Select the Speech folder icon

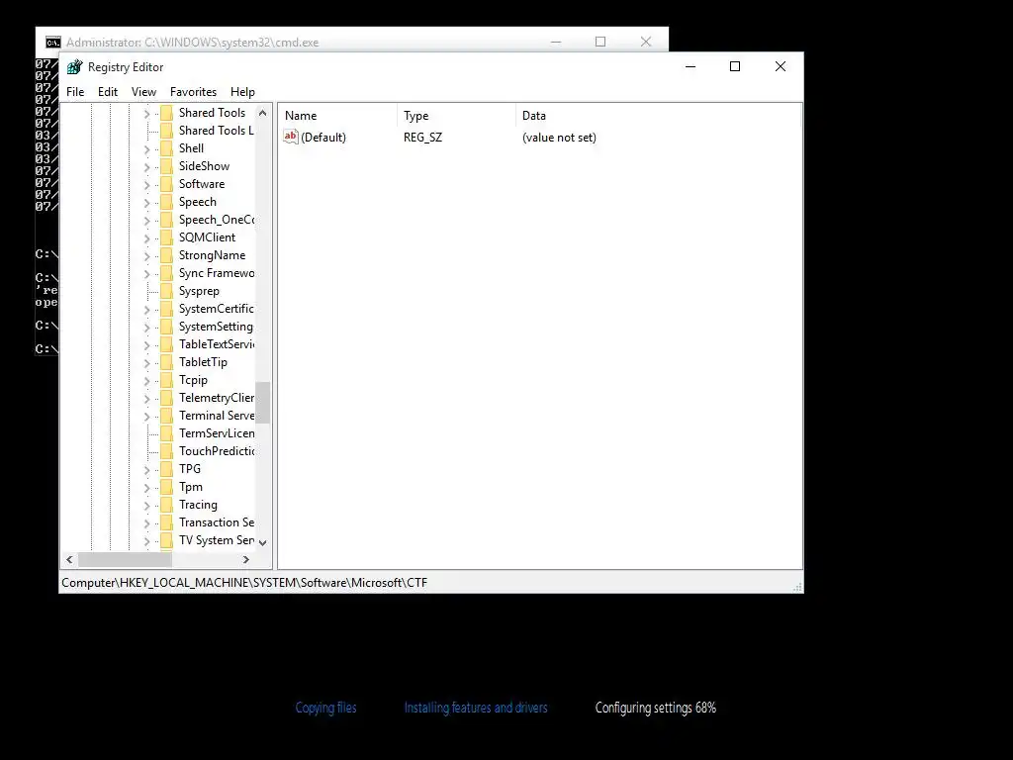coord(166,202)
